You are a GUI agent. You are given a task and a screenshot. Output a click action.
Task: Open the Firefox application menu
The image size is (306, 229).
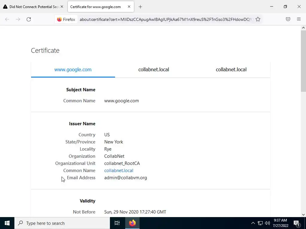click(x=299, y=19)
